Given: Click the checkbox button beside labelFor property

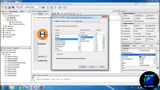Looking at the screenshot, I should (x=156, y=63).
